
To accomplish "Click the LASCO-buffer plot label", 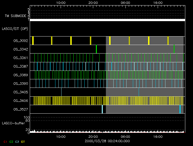I will (13, 123).
